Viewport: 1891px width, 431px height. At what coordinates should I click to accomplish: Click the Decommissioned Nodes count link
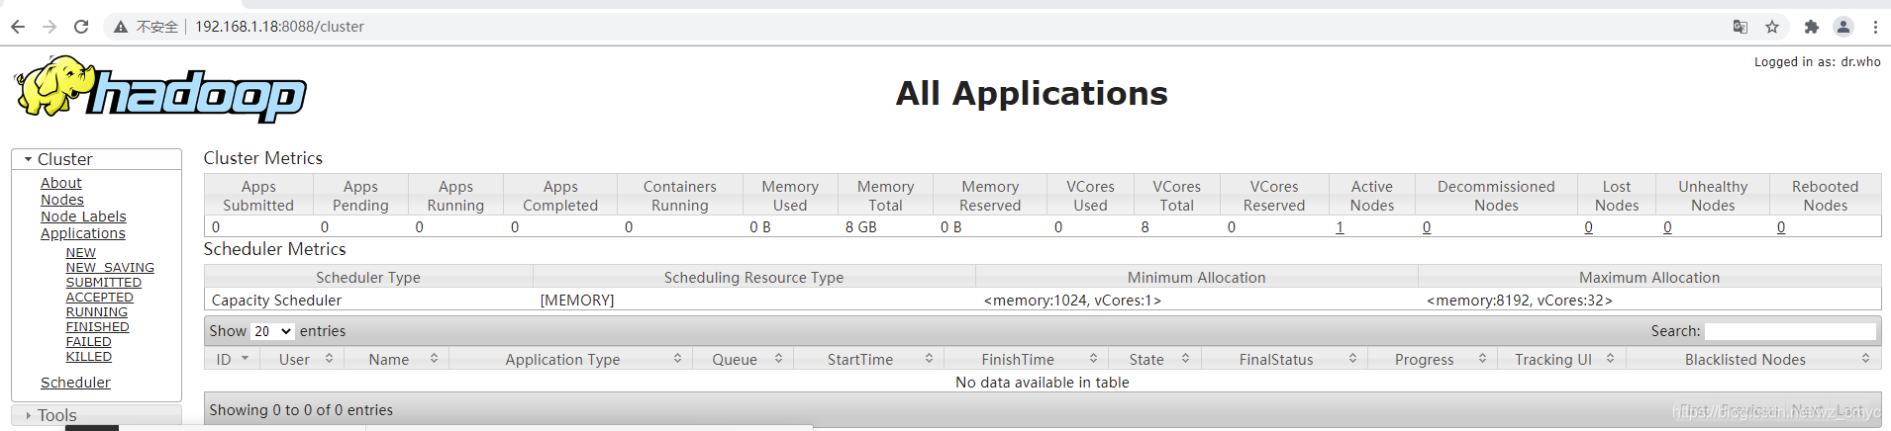1427,227
